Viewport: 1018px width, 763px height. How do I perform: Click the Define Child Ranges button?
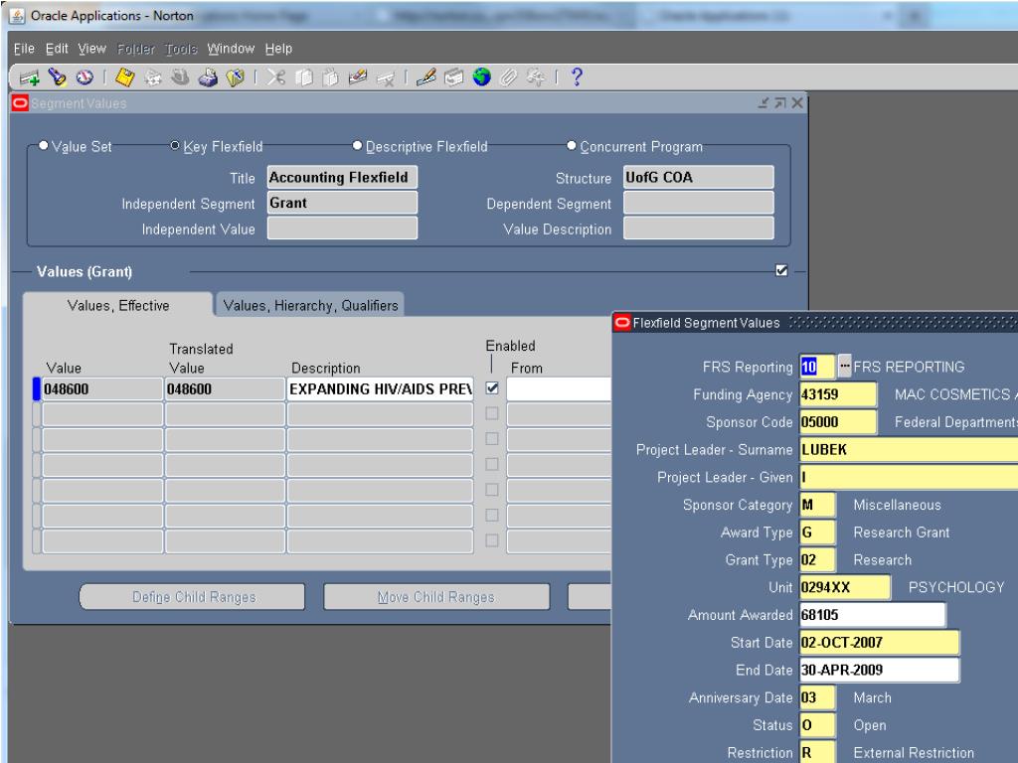tap(193, 597)
